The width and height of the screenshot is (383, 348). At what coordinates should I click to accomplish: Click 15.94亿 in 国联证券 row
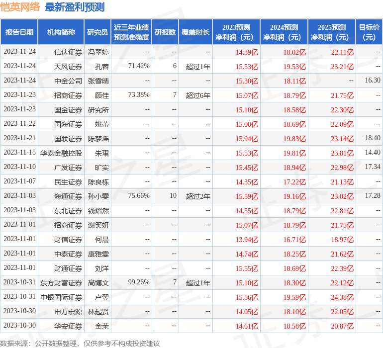tap(247, 139)
